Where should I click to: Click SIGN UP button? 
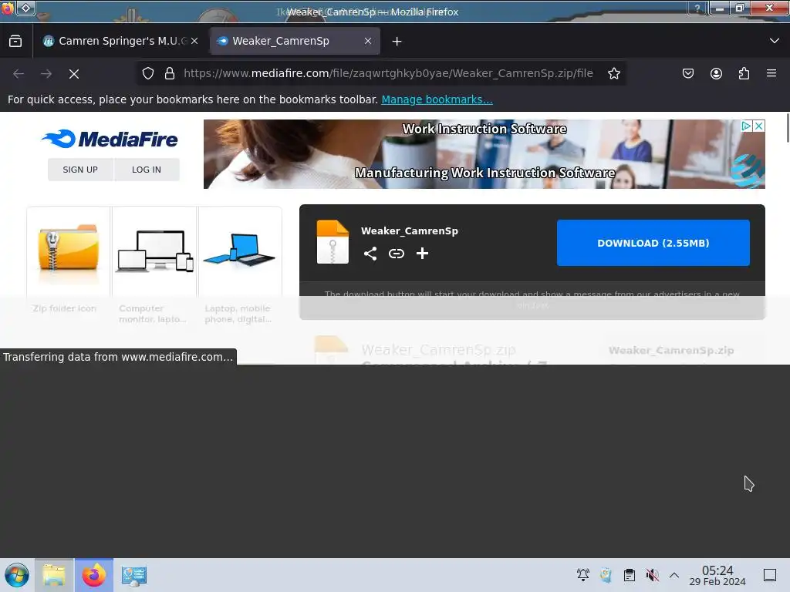pyautogui.click(x=80, y=170)
